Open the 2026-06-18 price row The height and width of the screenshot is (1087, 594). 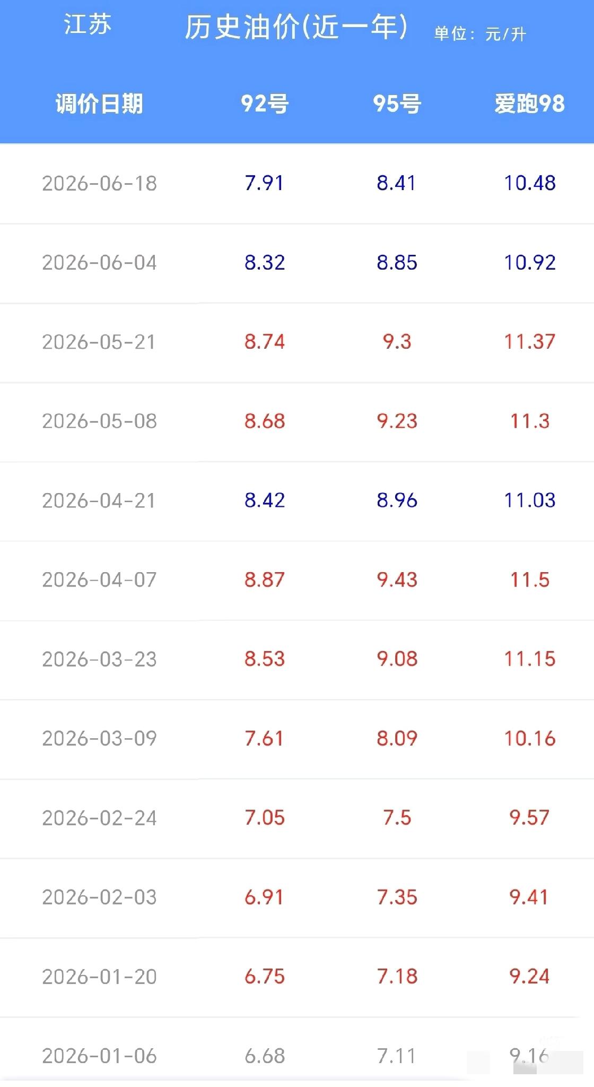297,184
